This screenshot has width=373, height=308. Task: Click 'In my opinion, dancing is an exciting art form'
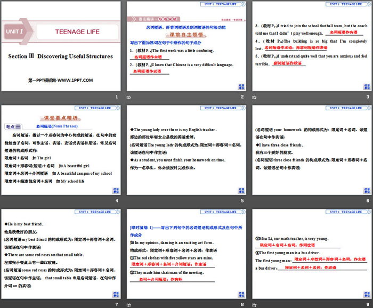coord(174,242)
